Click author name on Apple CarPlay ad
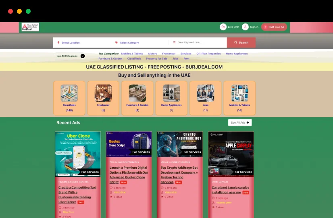The height and width of the screenshot is (218, 333). [224, 203]
